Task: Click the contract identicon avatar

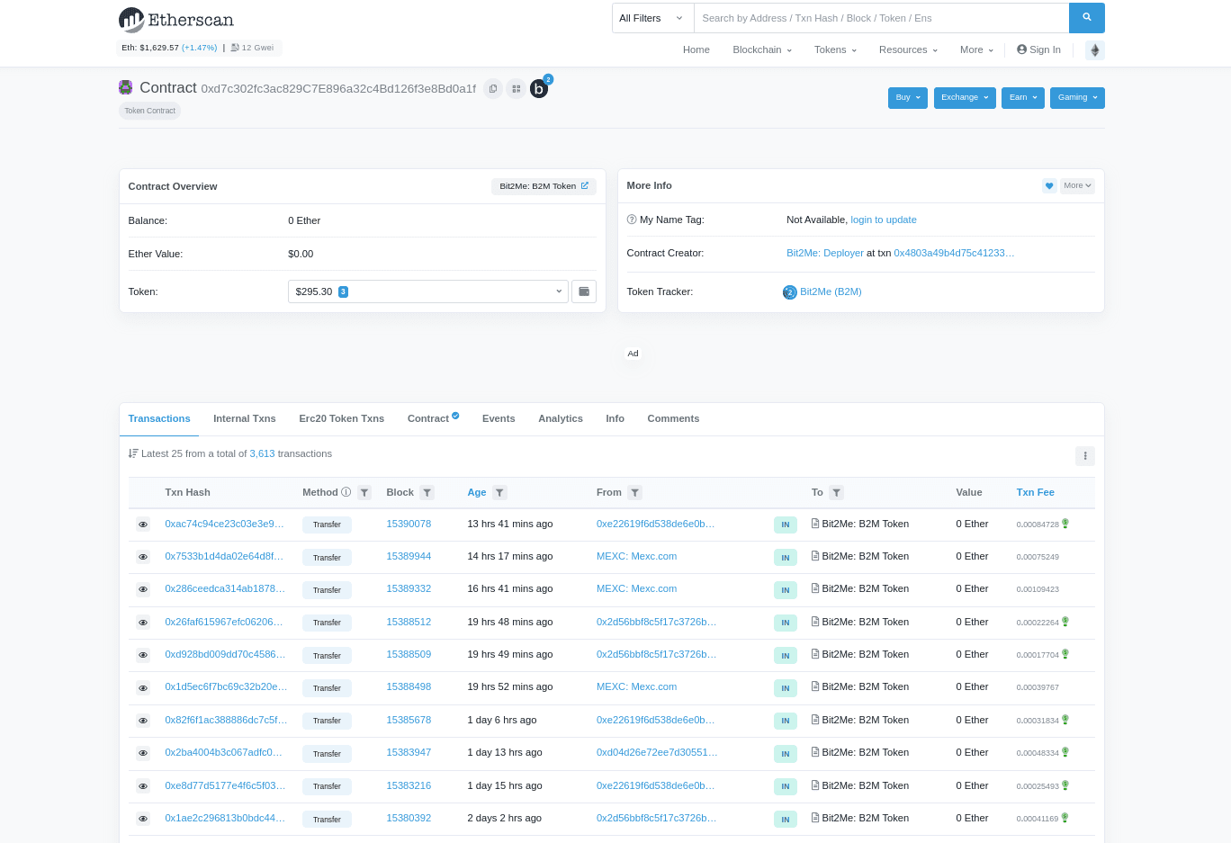Action: click(126, 87)
